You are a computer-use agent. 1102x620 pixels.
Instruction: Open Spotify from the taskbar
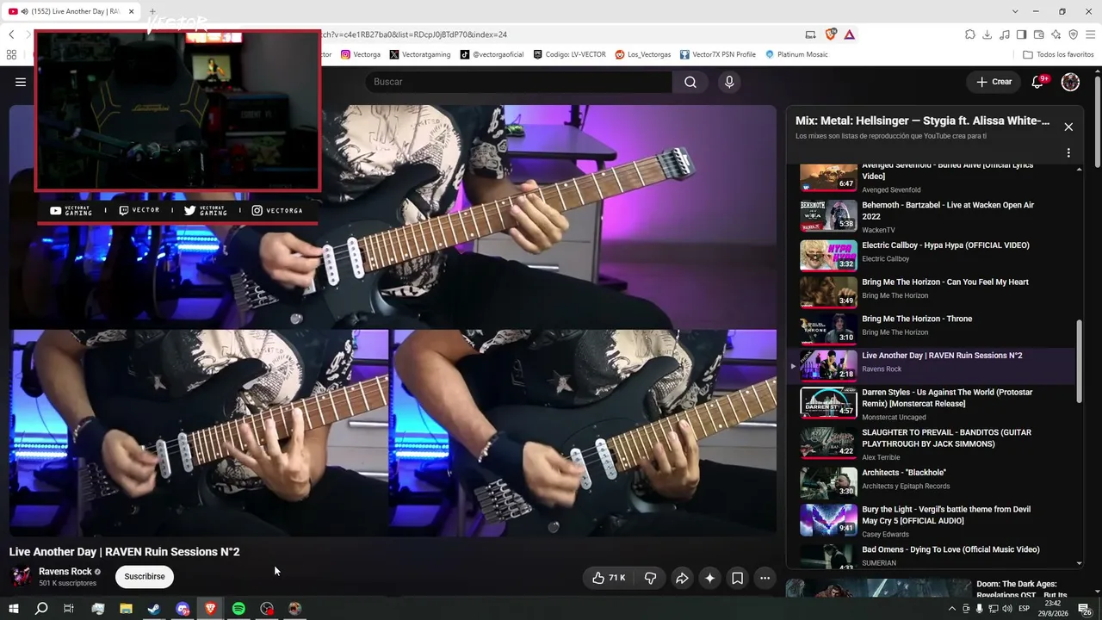(238, 609)
